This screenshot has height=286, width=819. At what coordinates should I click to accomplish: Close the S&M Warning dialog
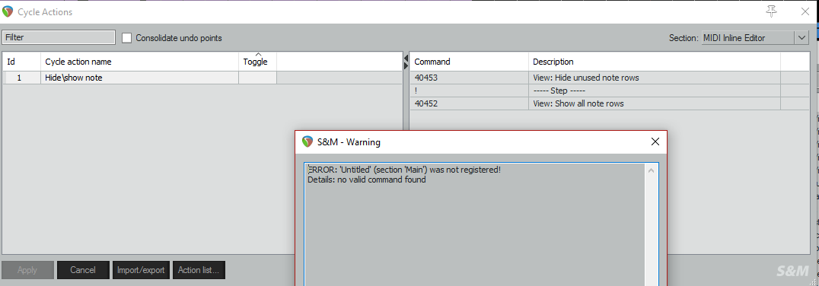pos(655,141)
